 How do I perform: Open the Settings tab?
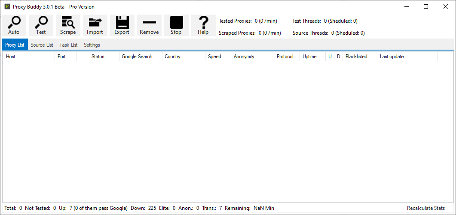point(92,45)
